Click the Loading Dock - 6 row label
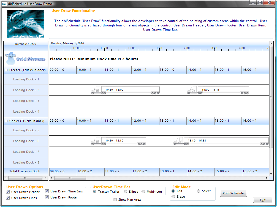Screen dimensions: 277x207 pyautogui.click(x=26, y=141)
